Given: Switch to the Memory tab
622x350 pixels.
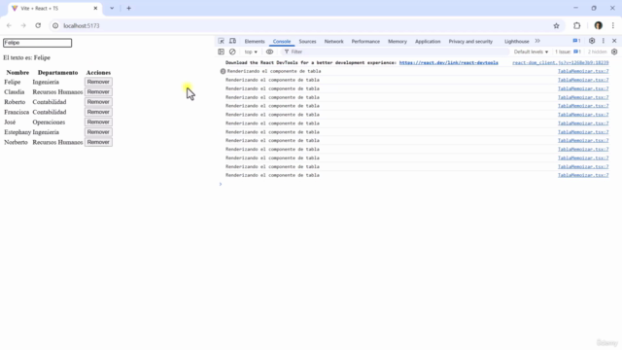Looking at the screenshot, I should click(397, 41).
